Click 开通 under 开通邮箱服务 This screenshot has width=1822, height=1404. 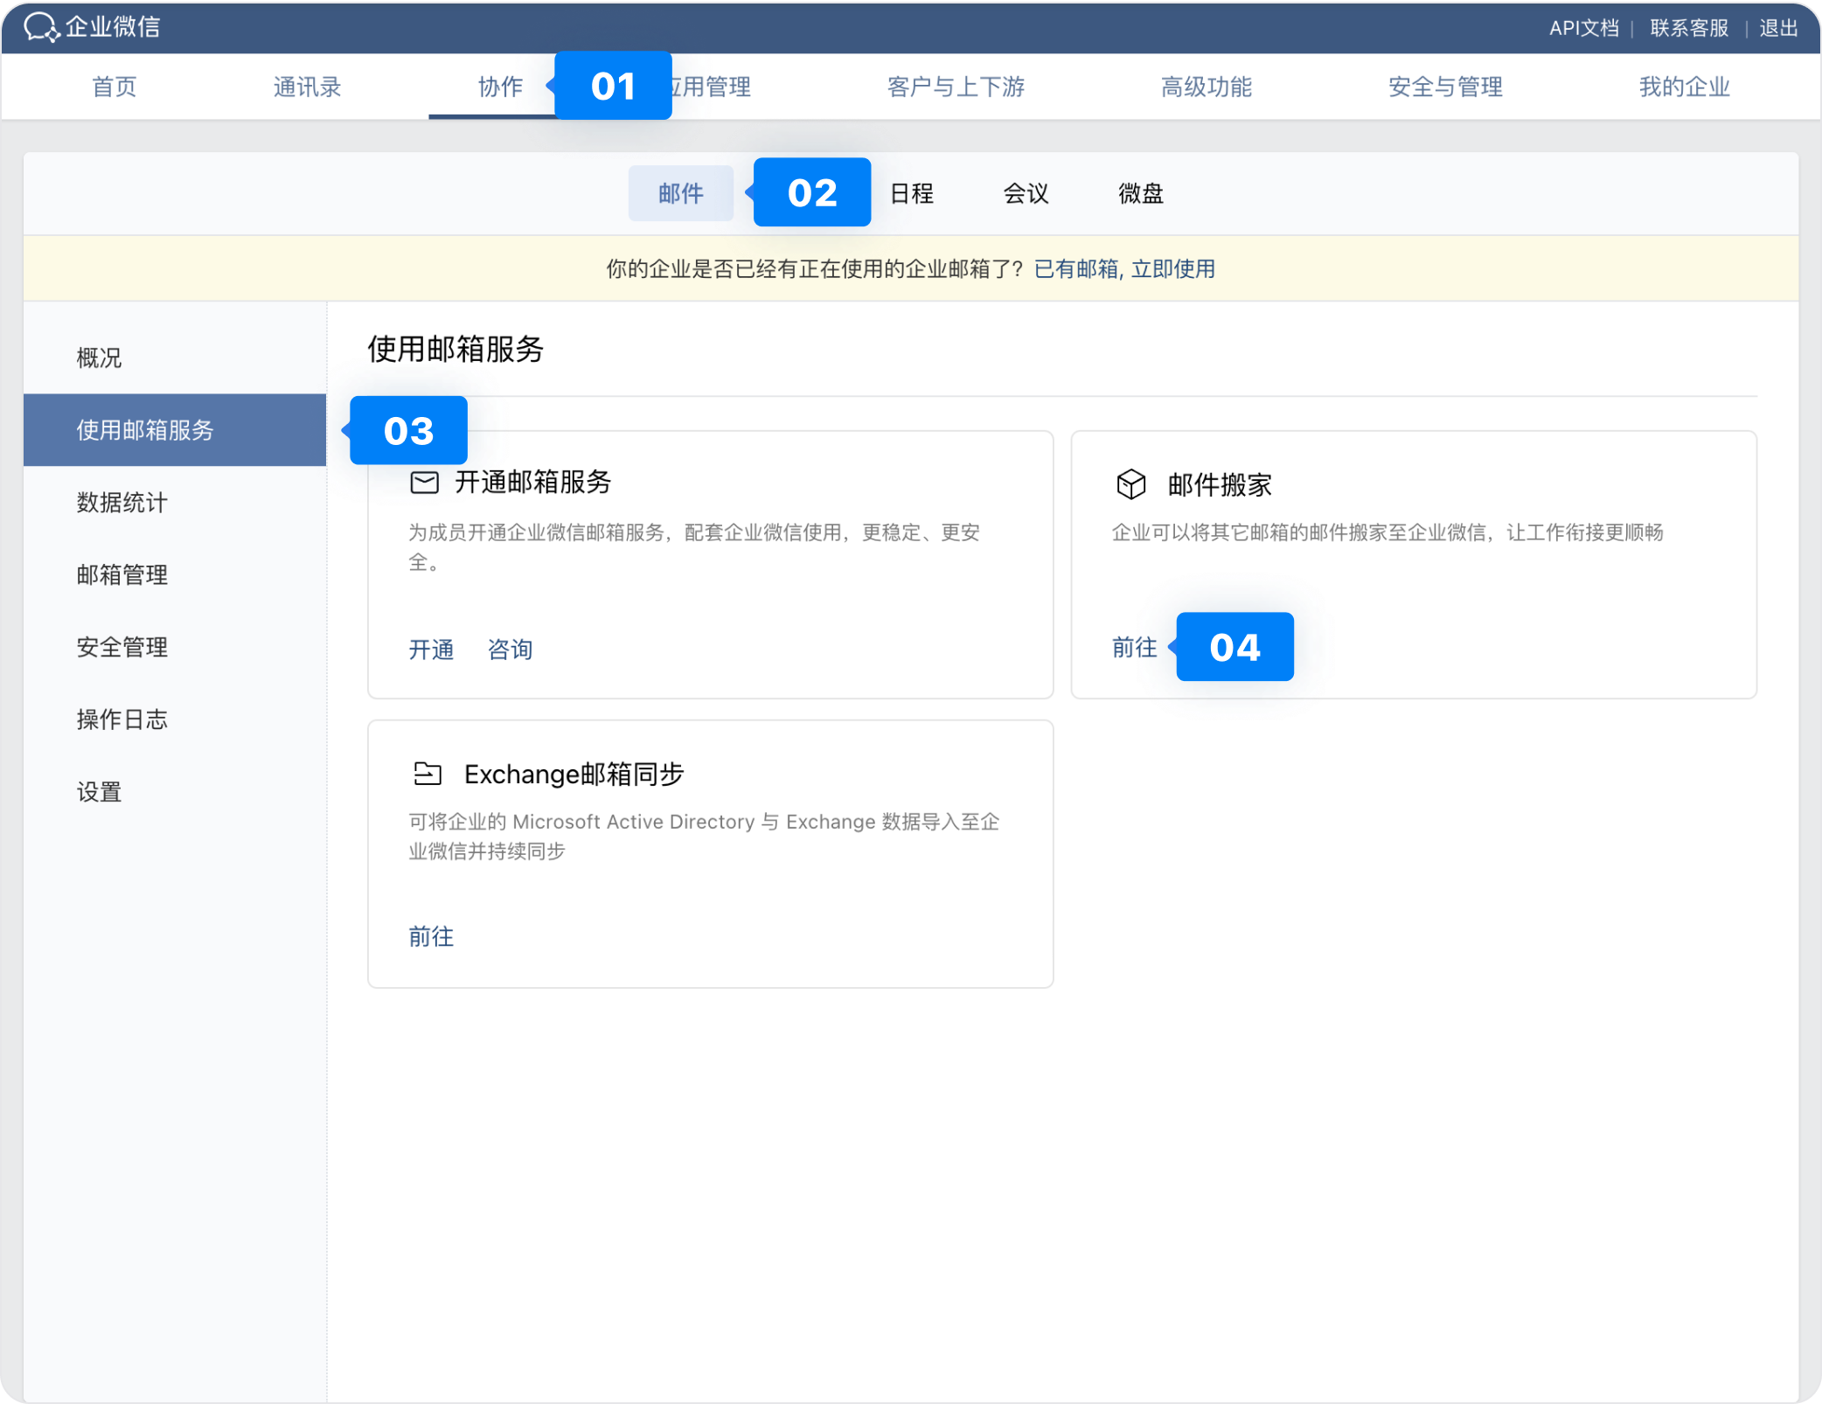[x=431, y=650]
